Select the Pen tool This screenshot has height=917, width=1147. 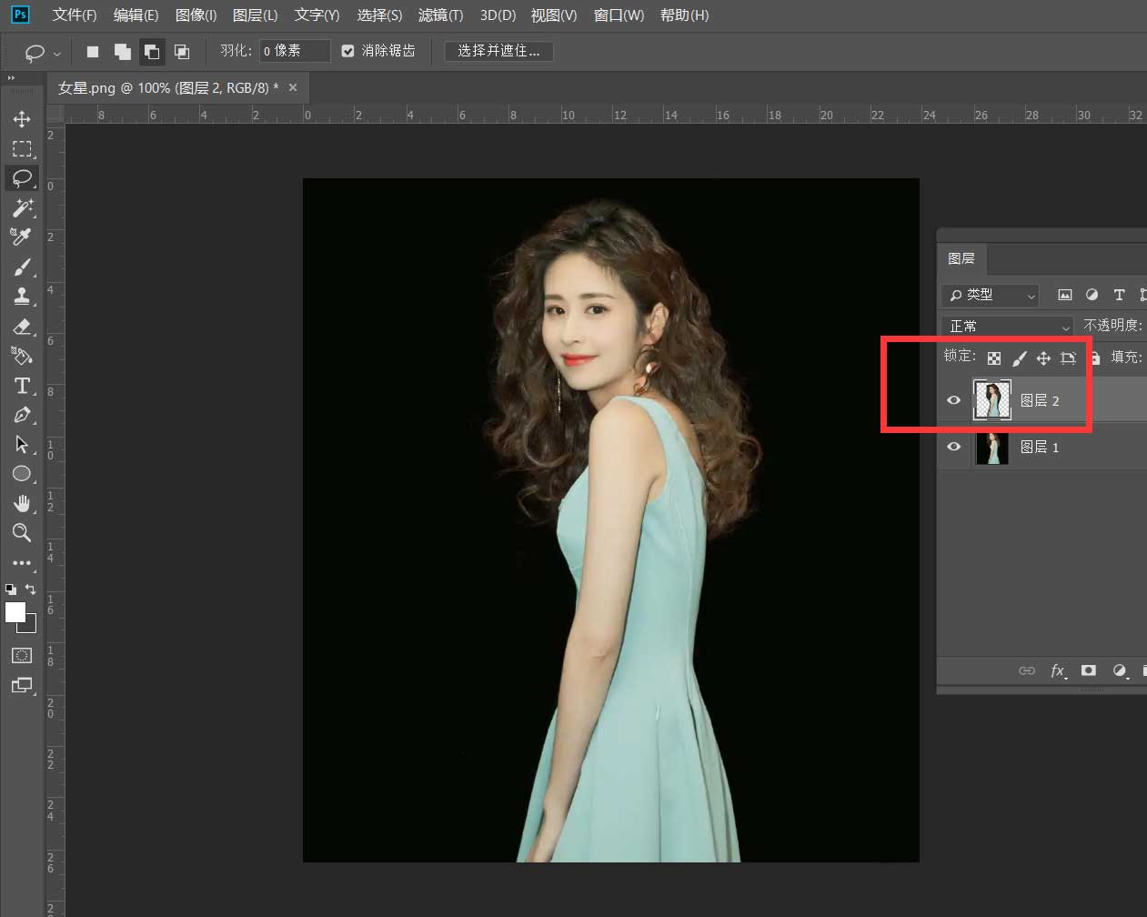[22, 415]
